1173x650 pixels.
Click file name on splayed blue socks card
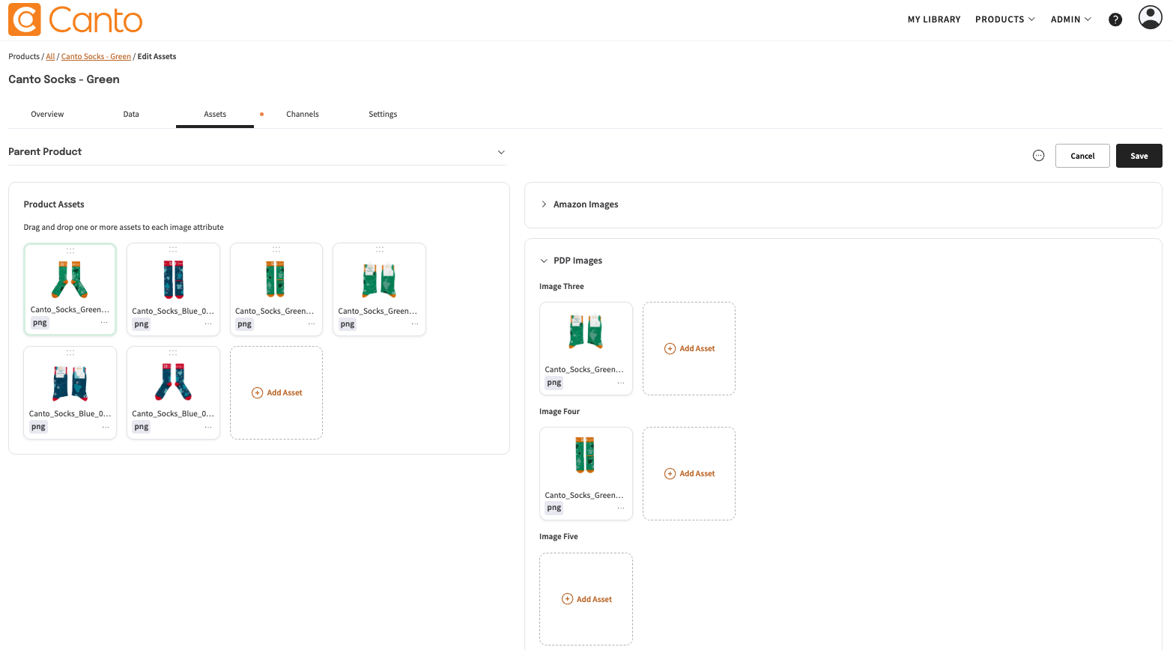click(x=173, y=413)
